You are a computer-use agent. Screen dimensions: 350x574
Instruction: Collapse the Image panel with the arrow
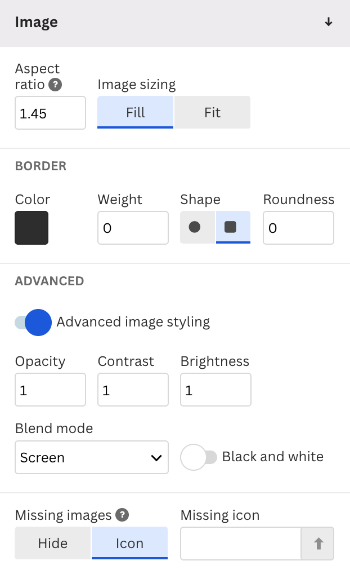coord(329,22)
